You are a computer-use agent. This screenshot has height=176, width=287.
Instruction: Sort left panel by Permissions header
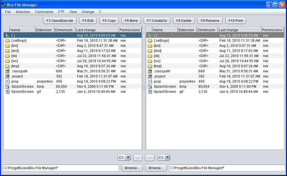coord(130,30)
